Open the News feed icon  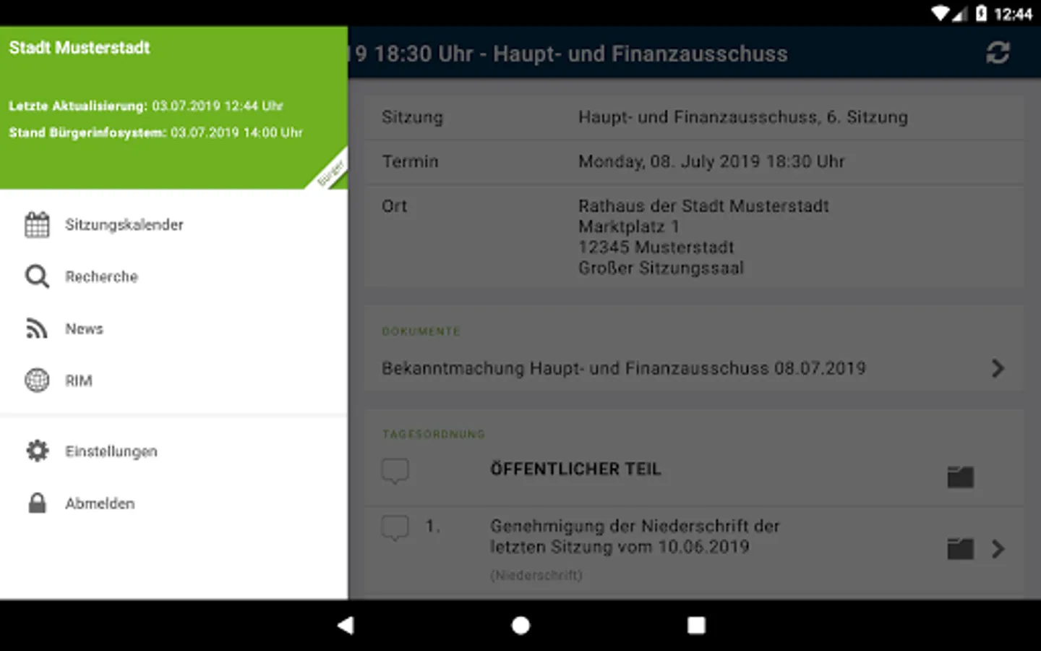(37, 328)
